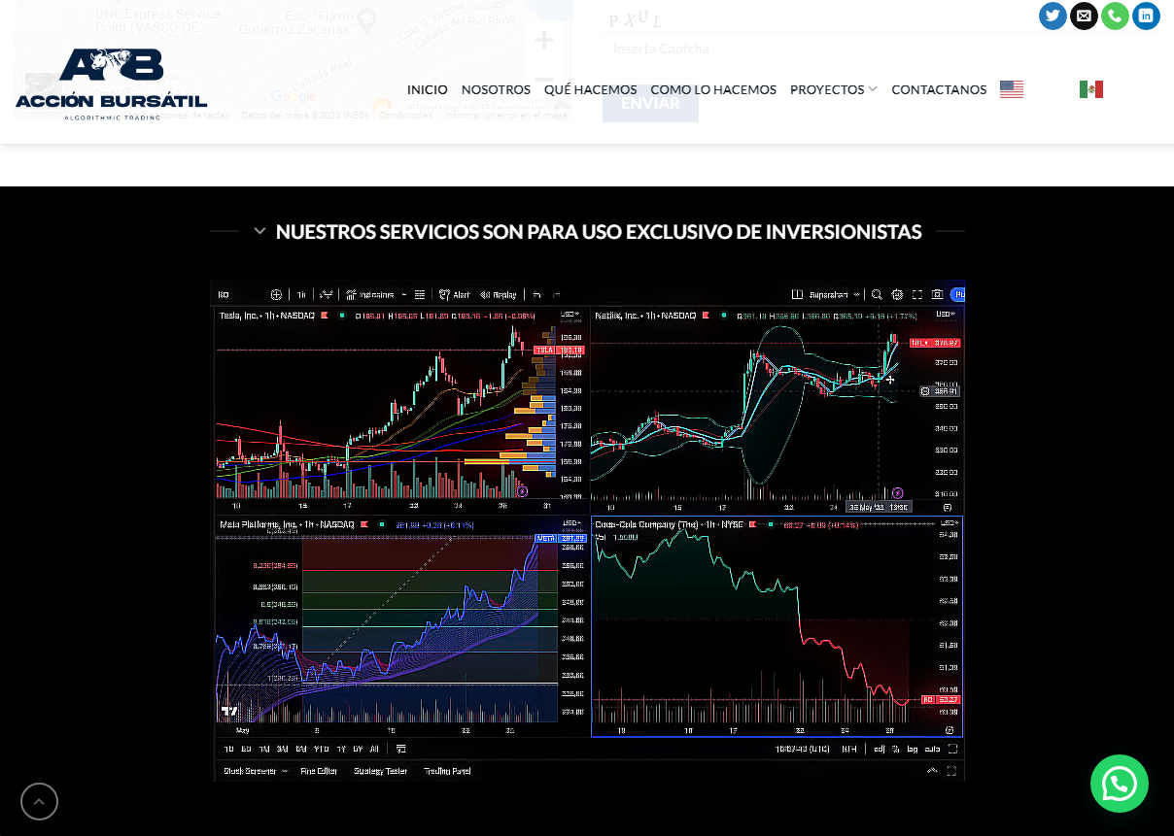Switch site language with the US flag
The image size is (1174, 836).
pyautogui.click(x=1012, y=89)
